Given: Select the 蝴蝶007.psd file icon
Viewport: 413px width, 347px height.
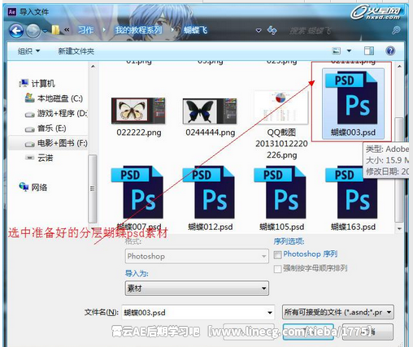Looking at the screenshot, I should click(x=137, y=192).
